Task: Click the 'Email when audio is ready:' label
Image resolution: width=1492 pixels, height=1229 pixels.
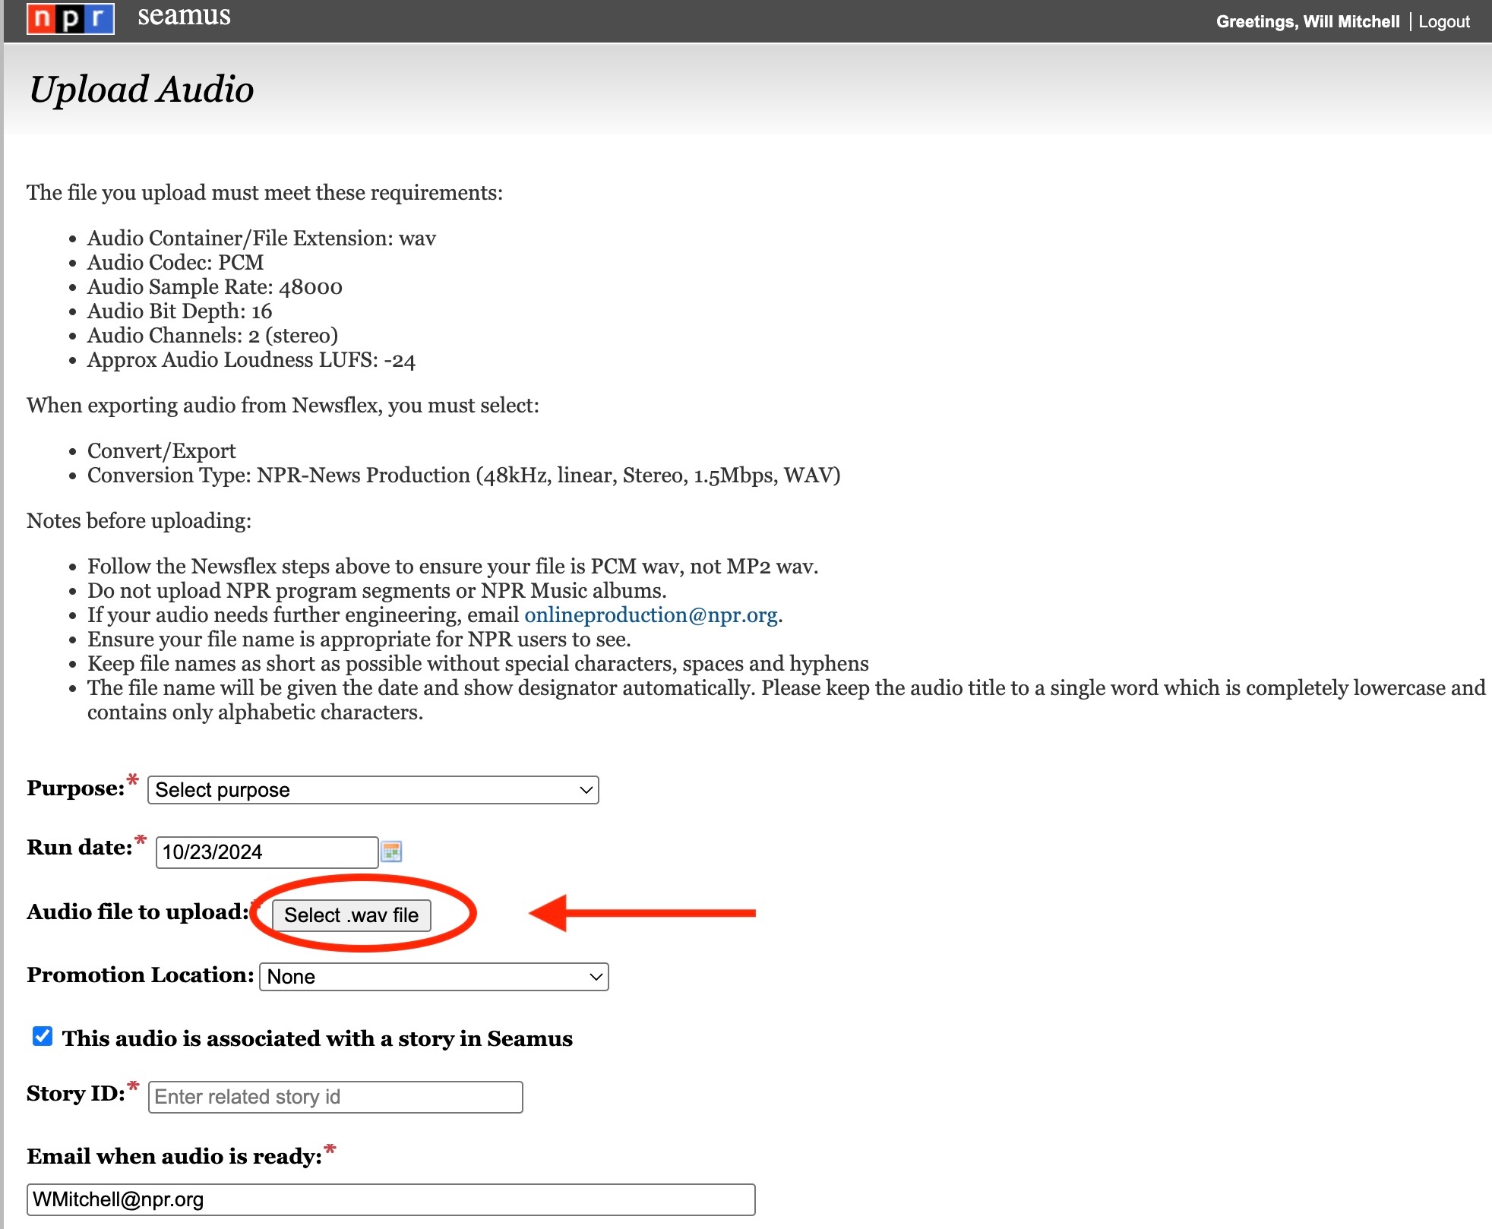Action: tap(175, 1157)
